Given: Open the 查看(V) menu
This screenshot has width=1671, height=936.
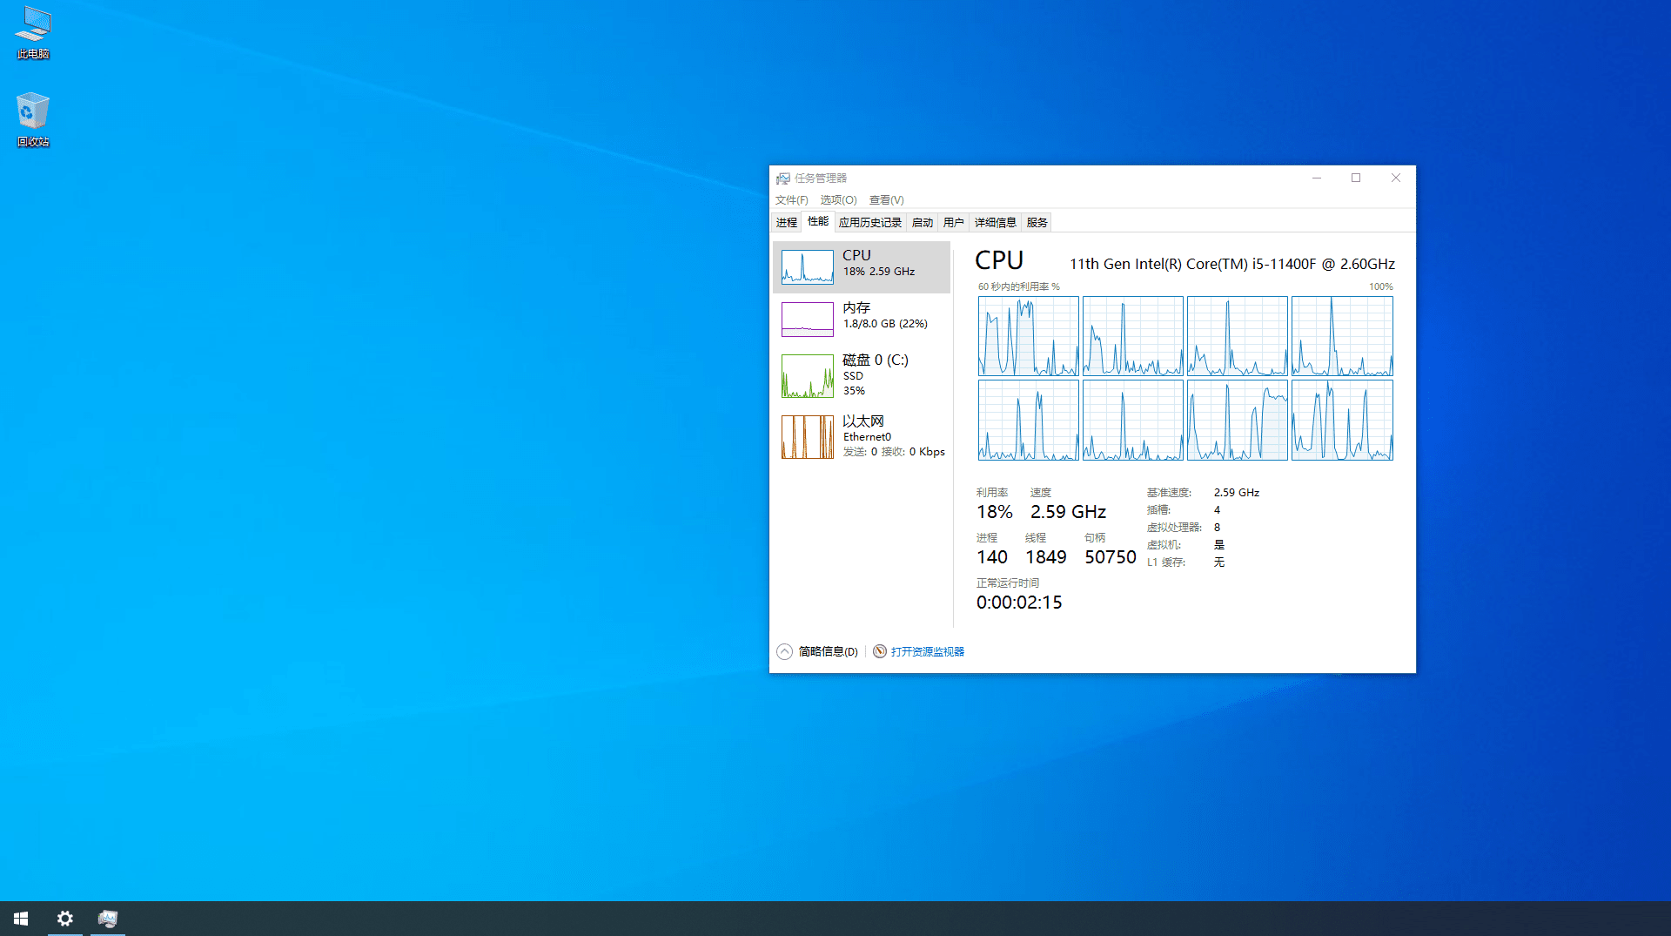Looking at the screenshot, I should click(886, 200).
